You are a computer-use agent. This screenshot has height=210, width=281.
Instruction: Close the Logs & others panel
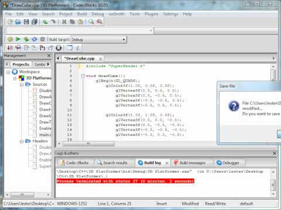[274, 153]
